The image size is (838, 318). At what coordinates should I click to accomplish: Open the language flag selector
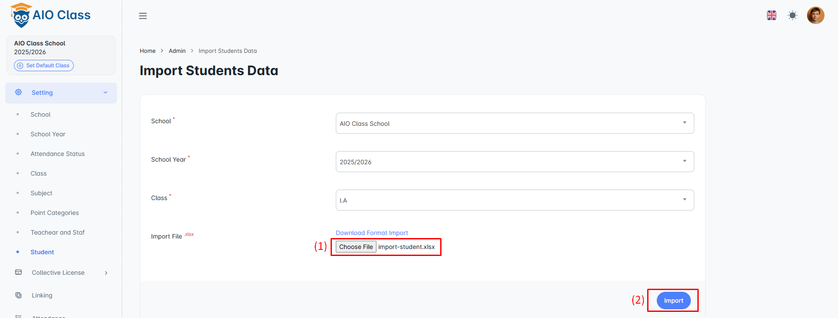pos(772,16)
